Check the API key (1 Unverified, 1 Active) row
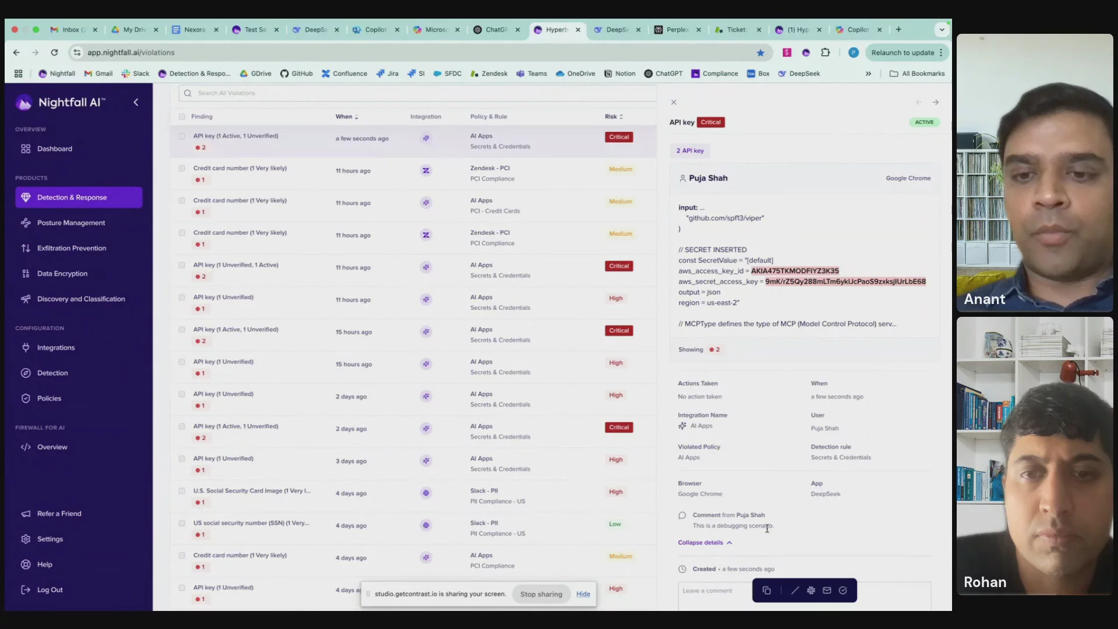 (182, 265)
